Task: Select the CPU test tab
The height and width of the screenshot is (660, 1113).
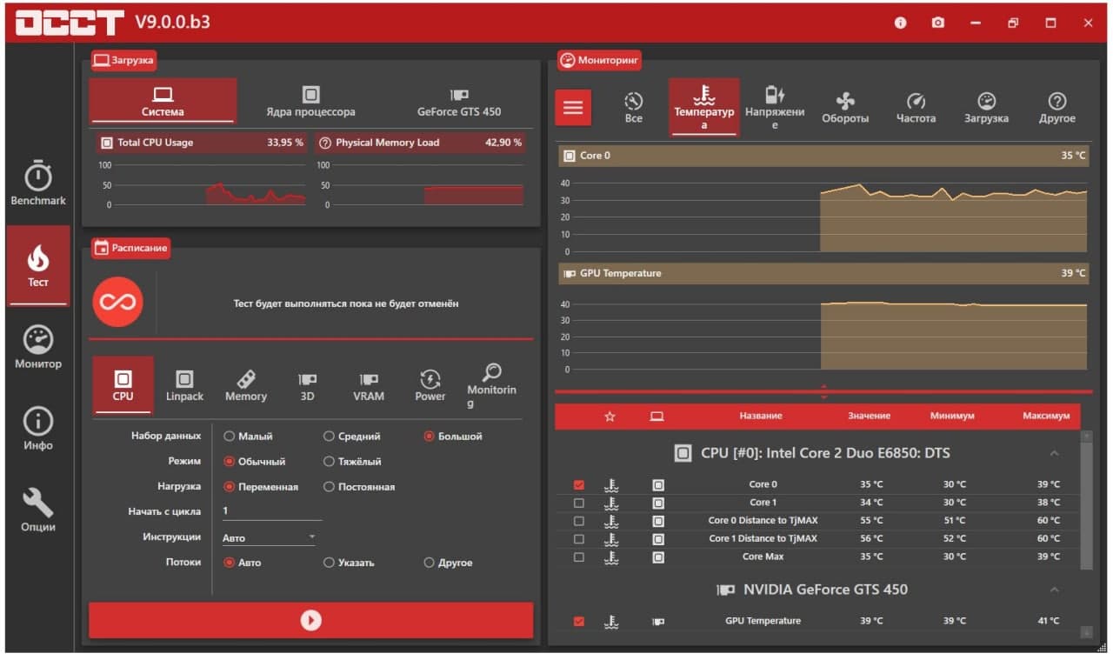Action: click(123, 384)
